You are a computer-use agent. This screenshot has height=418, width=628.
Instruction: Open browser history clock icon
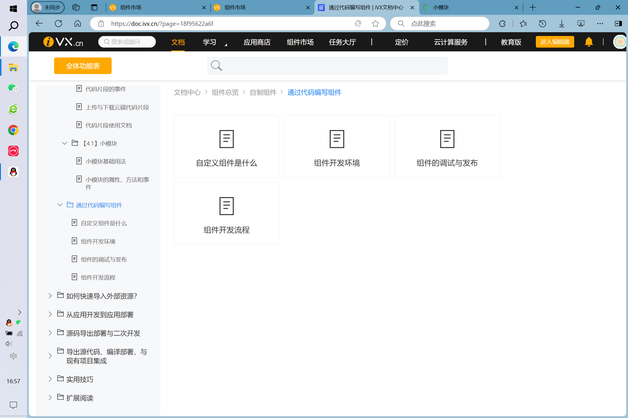(x=542, y=24)
